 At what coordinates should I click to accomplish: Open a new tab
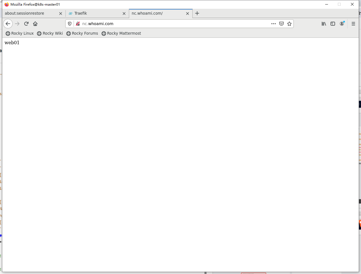point(197,13)
